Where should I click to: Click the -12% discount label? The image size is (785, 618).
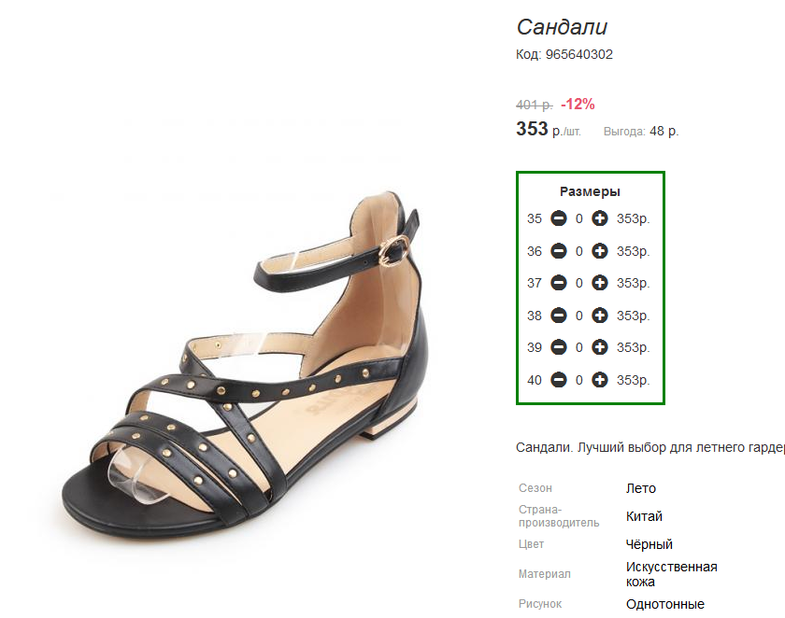(x=578, y=104)
